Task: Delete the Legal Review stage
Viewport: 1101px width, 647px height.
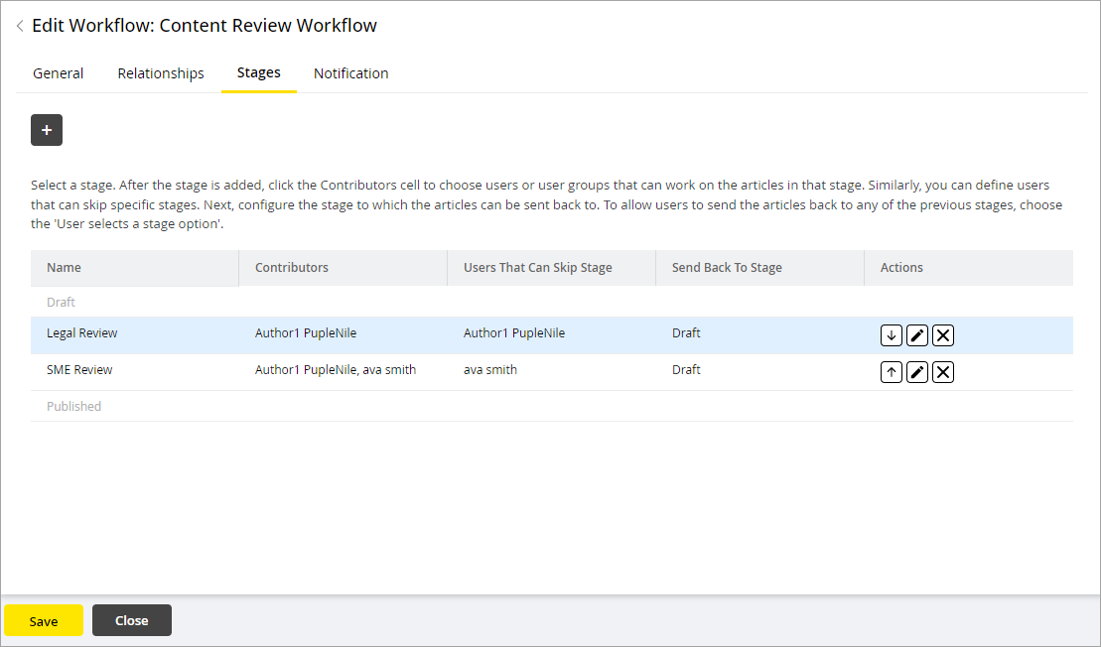Action: click(943, 335)
